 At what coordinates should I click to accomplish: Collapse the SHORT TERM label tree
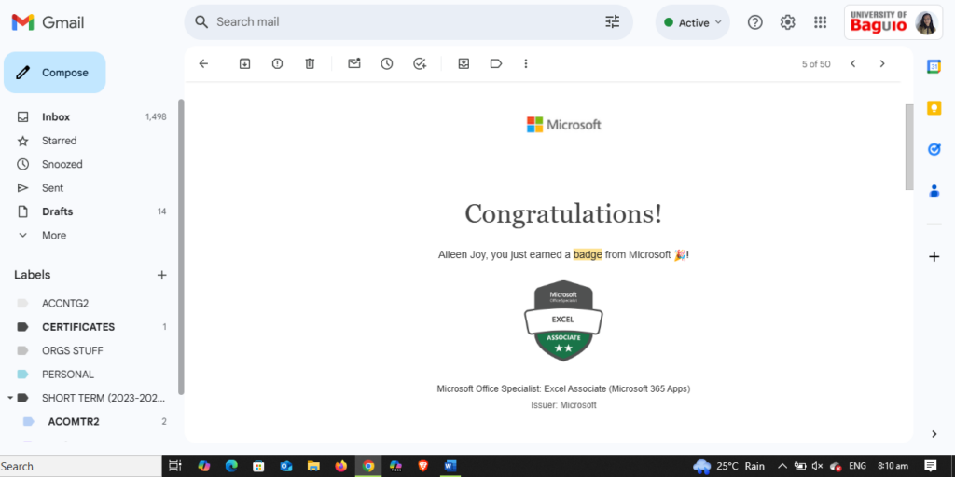point(9,398)
